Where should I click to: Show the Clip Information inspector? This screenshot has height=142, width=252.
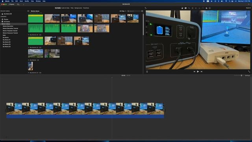tap(210, 8)
